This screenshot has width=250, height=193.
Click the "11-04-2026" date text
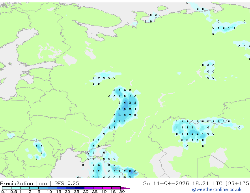171,183
